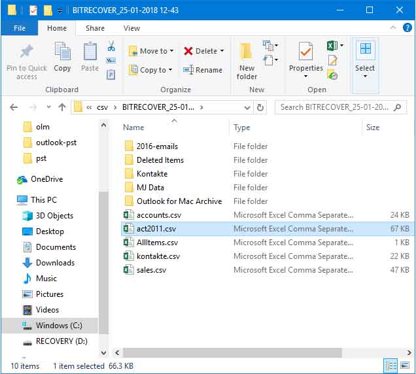
Task: Expand the Select dropdown arrow
Action: tap(366, 76)
